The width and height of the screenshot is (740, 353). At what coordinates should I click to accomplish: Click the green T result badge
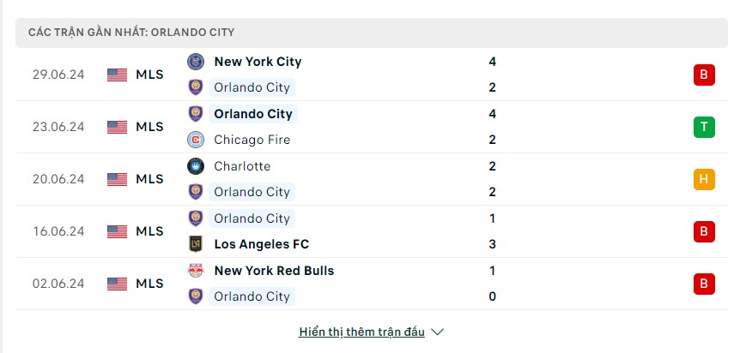704,128
